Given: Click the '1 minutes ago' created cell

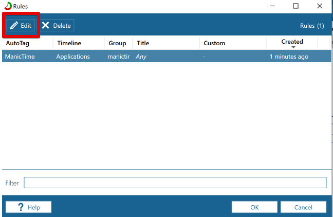Looking at the screenshot, I should pos(289,57).
